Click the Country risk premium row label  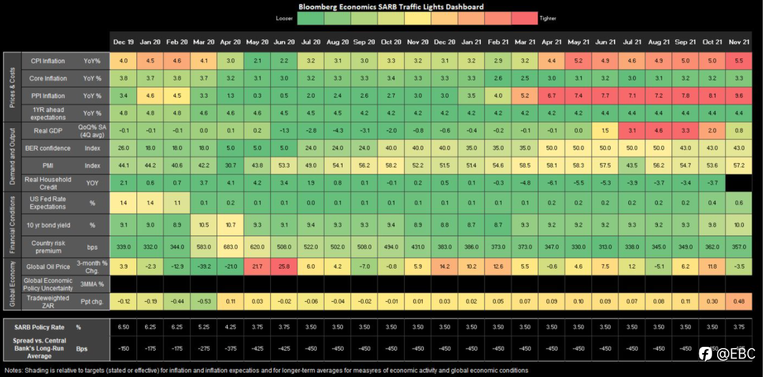click(x=49, y=246)
